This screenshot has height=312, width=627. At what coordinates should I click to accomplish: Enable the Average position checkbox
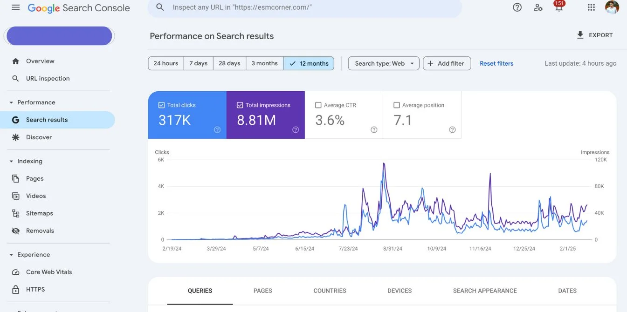click(396, 105)
